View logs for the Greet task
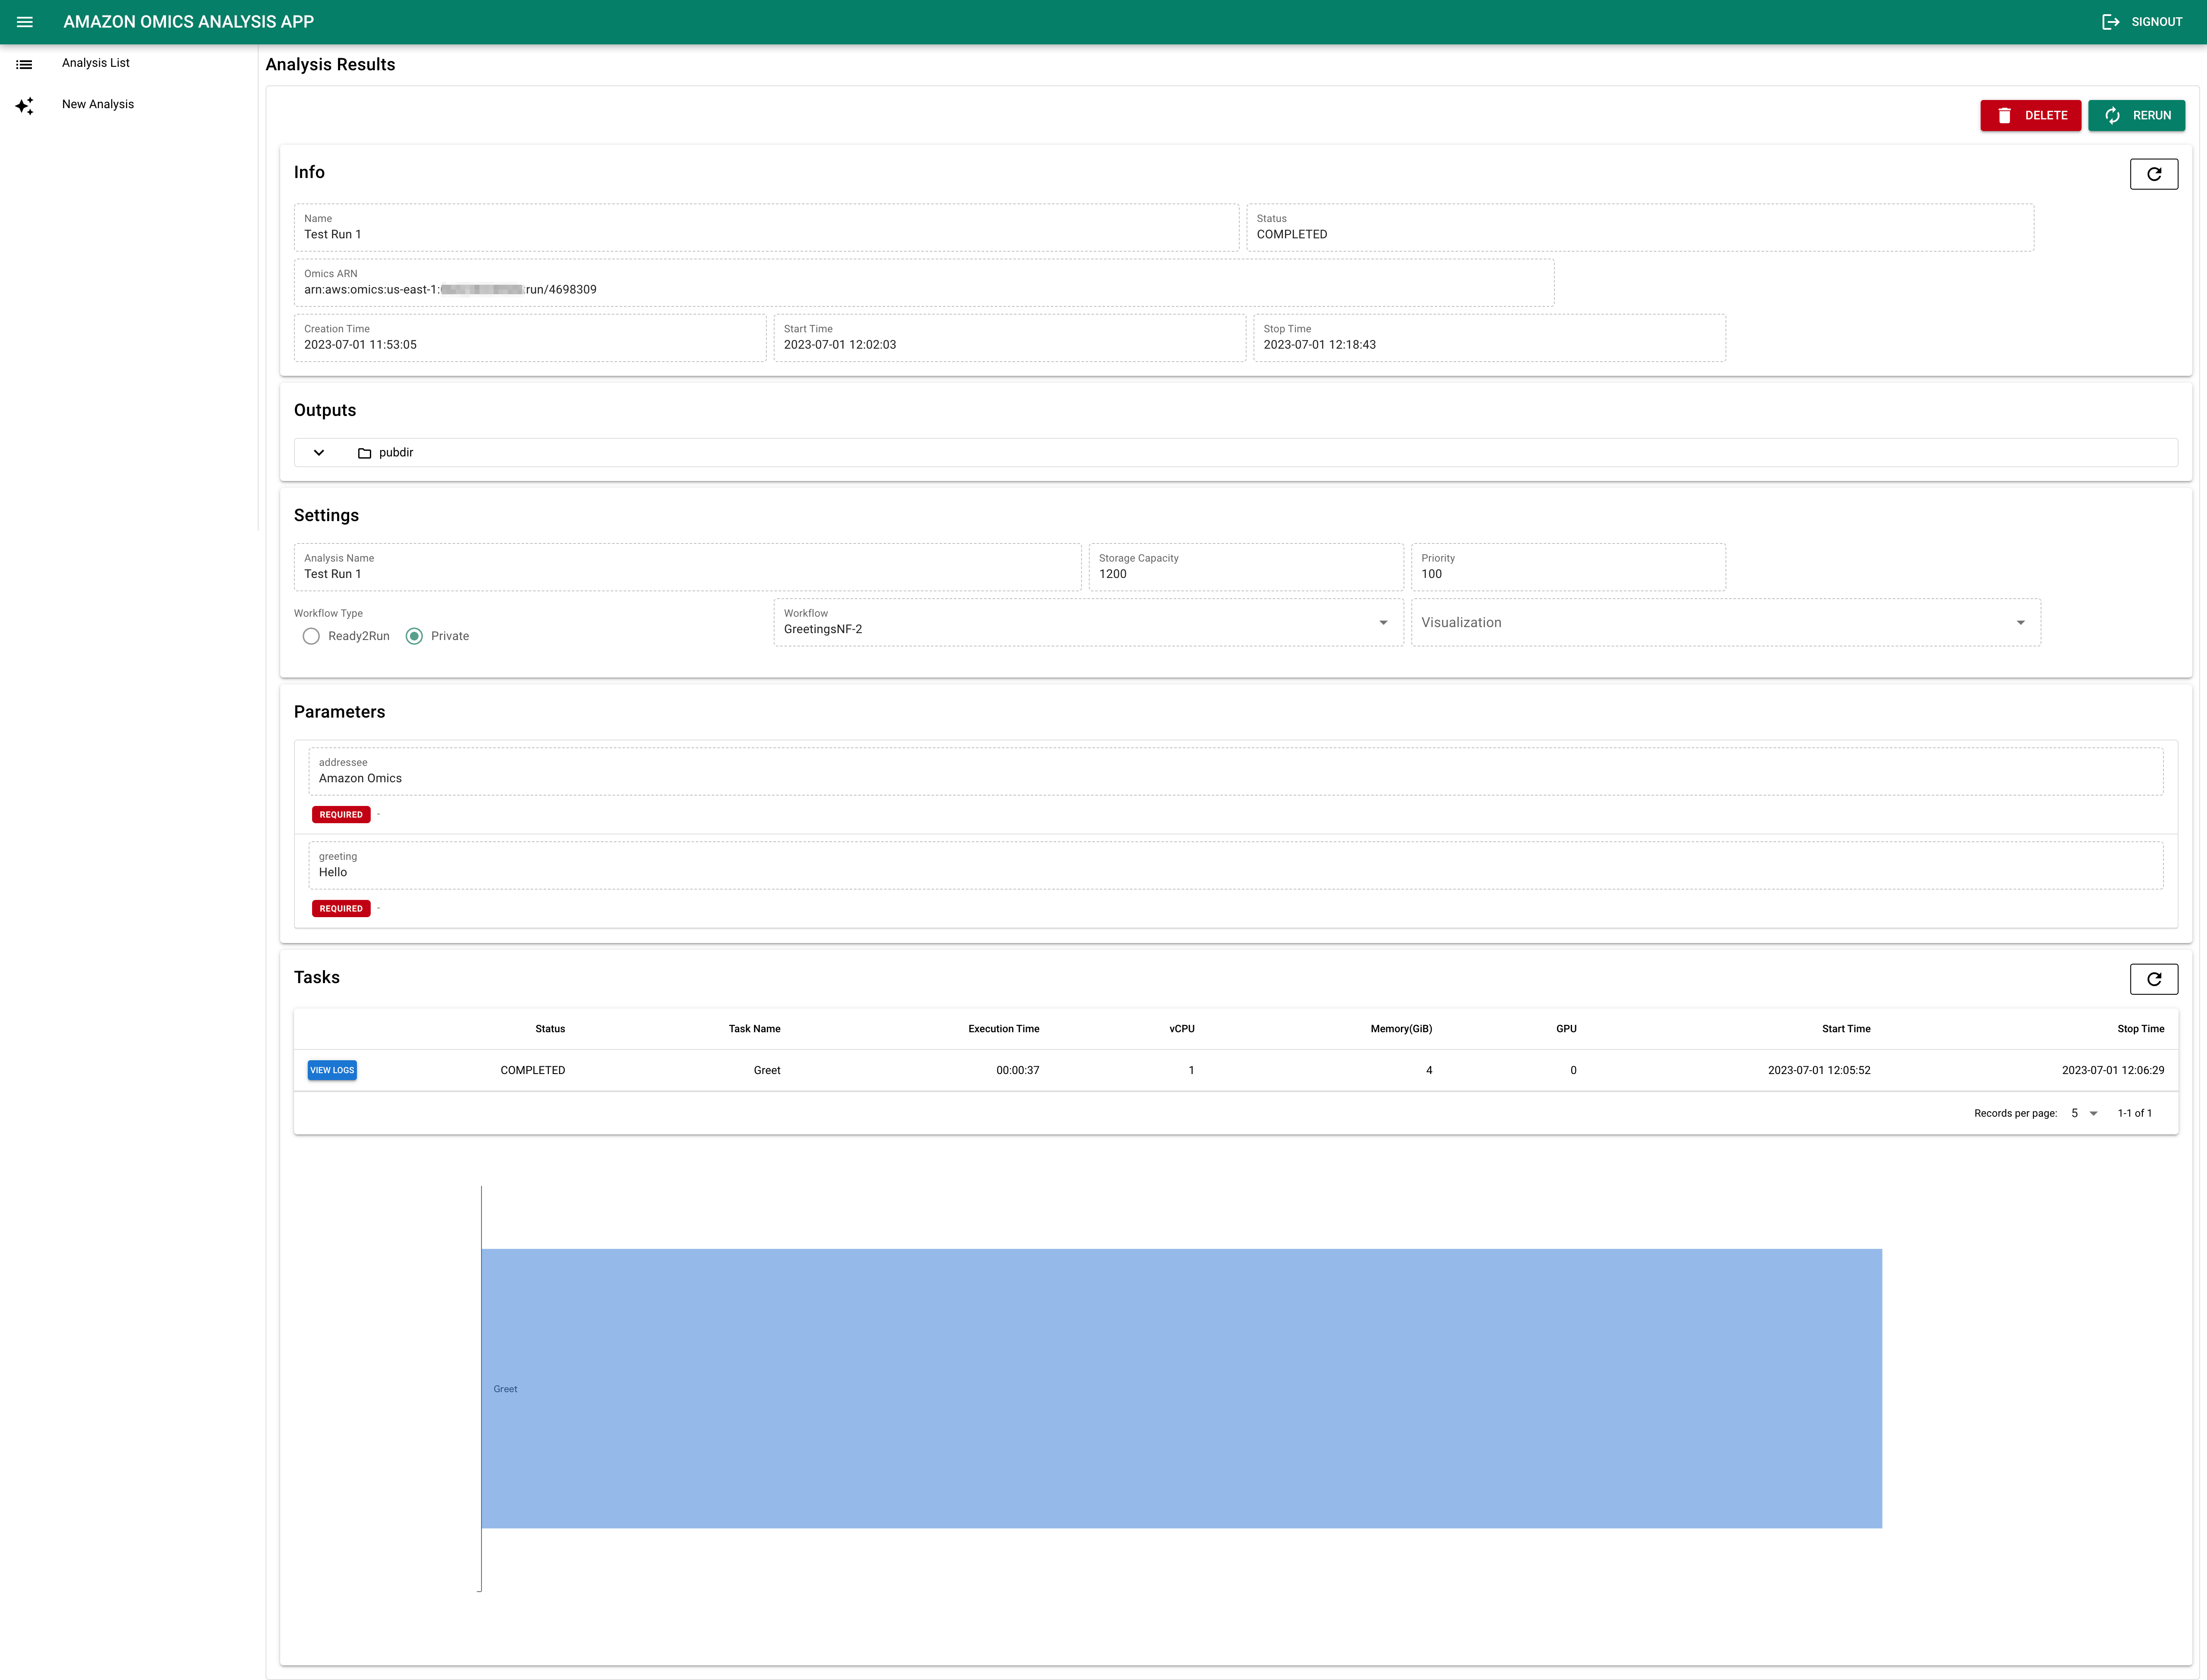Screen dimensions: 2207x1680 pos(332,1070)
